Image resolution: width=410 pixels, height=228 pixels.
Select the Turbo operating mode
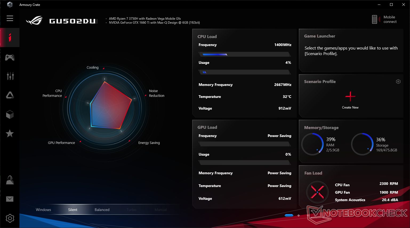(x=131, y=210)
